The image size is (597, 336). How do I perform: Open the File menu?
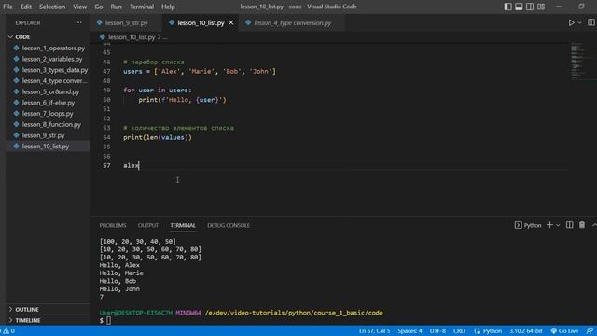pyautogui.click(x=7, y=7)
